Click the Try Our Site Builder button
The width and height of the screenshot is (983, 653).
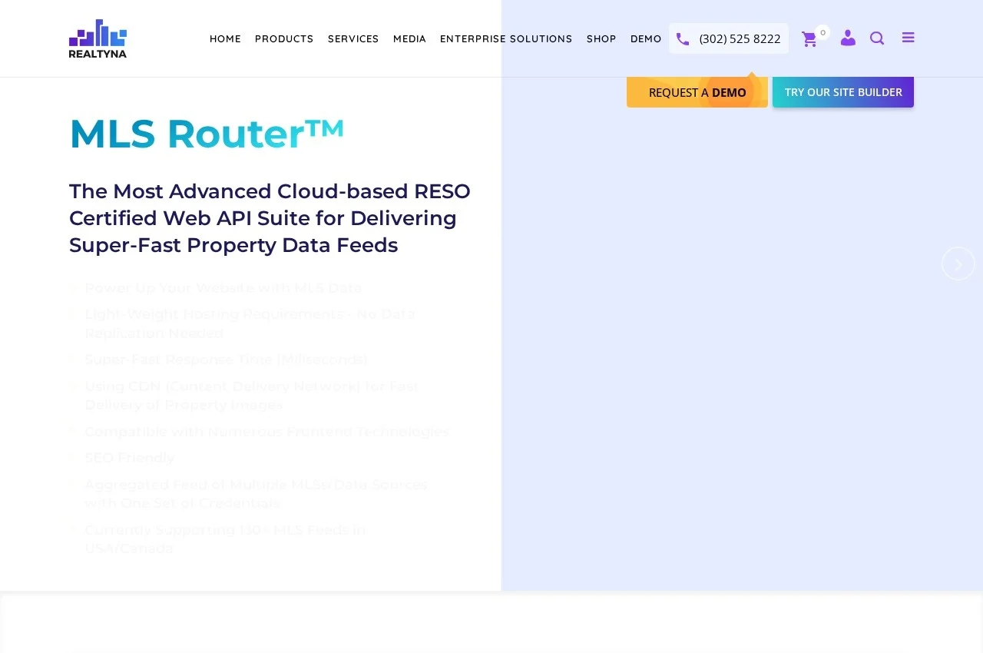[x=843, y=92]
